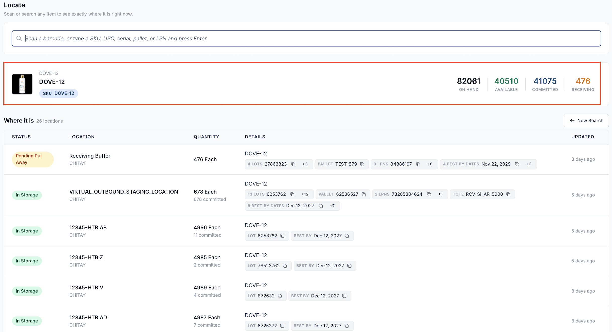Viewport: 612px width, 332px height.
Task: Click 4996 Each quantity
Action: pyautogui.click(x=207, y=228)
